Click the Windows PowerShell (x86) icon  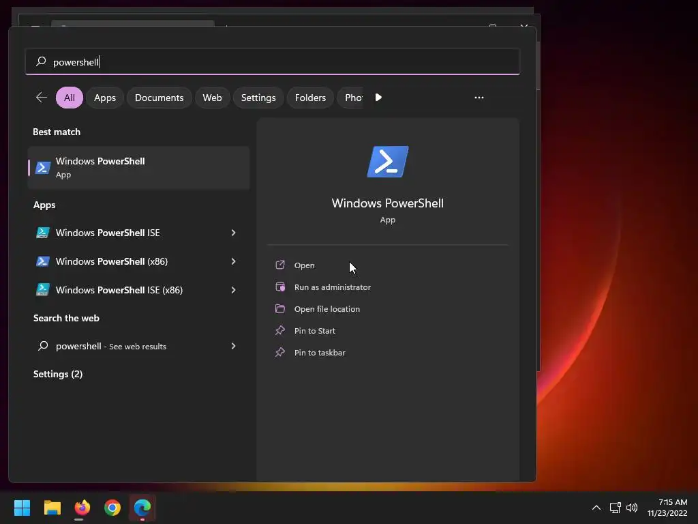[43, 261]
